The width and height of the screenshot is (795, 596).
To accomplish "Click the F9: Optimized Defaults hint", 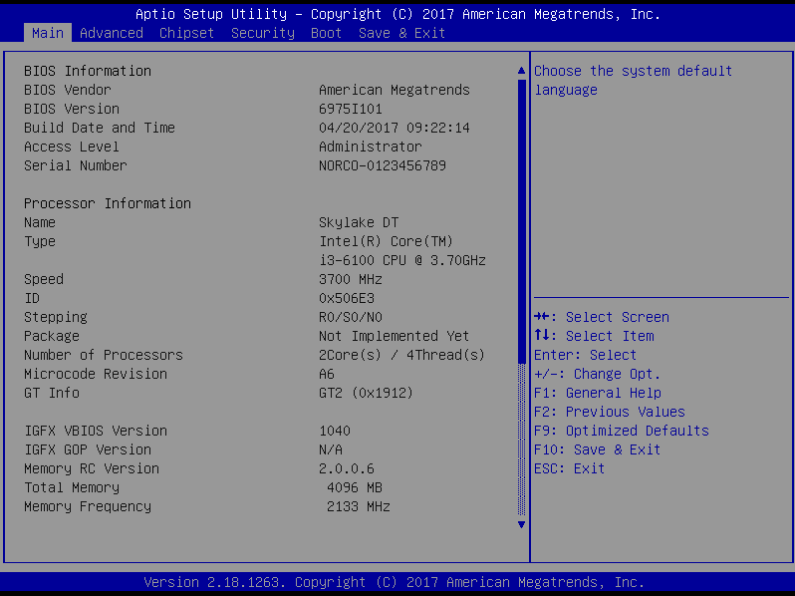I will click(x=621, y=431).
